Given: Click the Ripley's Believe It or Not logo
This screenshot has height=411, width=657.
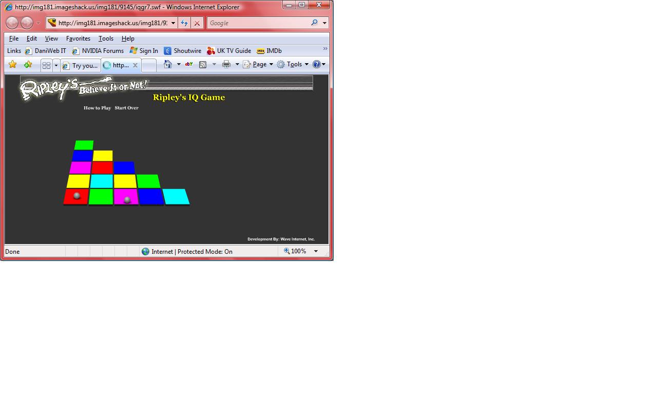Looking at the screenshot, I should (x=84, y=88).
